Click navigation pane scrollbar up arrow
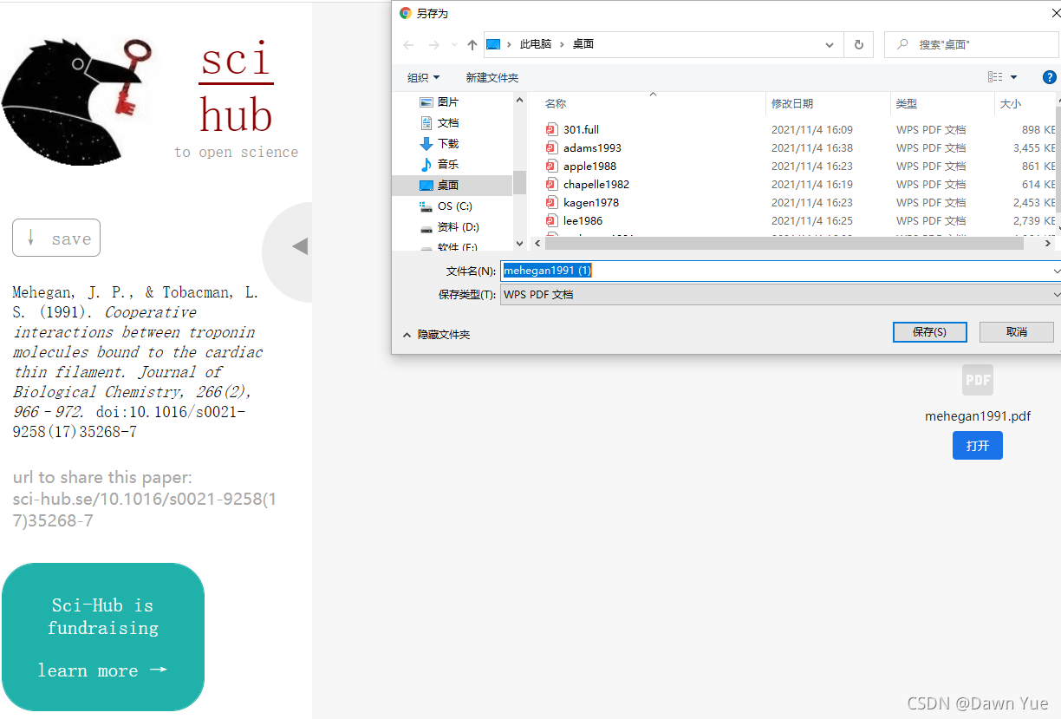Viewport: 1061px width, 719px height. click(x=520, y=100)
